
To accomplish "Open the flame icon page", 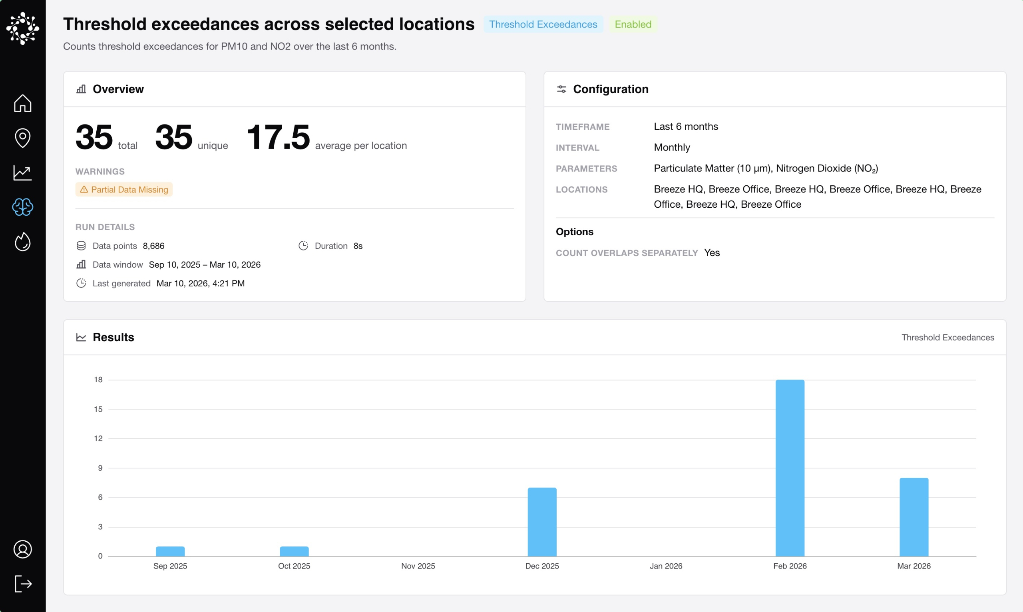I will point(23,242).
